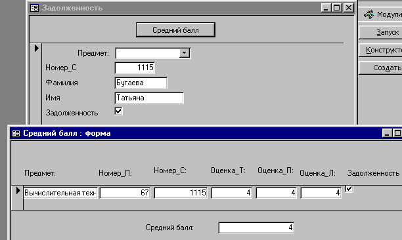This screenshot has height=240, width=402.
Task: Toggle the Задолженность checkbox in upper form
Action: pos(118,111)
